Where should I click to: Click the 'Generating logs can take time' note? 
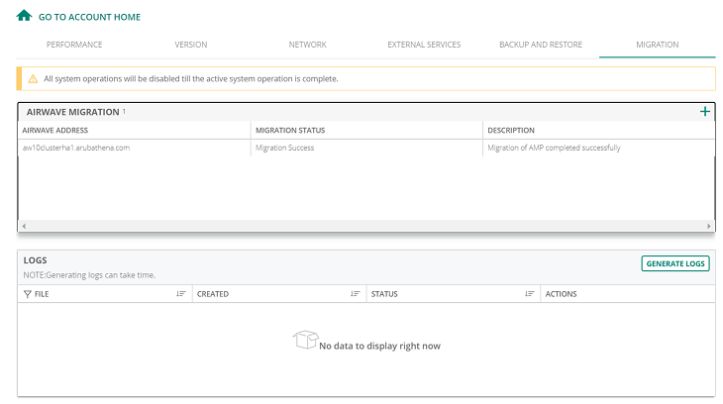click(89, 275)
